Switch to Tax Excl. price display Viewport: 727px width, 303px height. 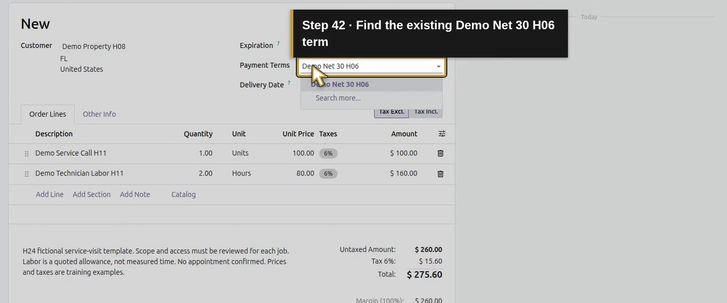tap(391, 112)
